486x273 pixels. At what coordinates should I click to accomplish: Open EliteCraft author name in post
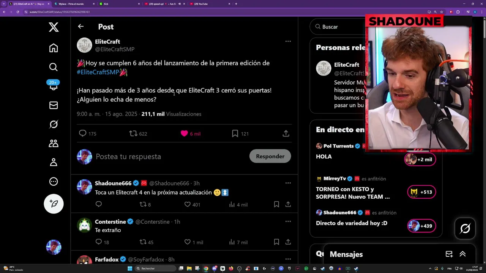coord(107,42)
